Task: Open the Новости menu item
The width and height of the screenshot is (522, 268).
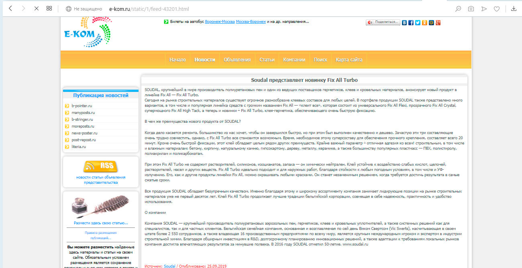Action: (205, 60)
